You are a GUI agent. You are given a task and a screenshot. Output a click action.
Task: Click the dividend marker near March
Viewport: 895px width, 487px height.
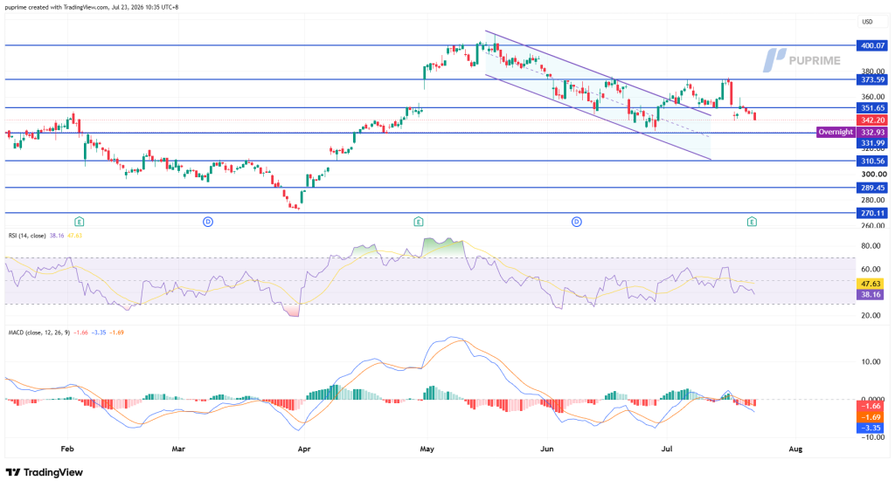pos(208,222)
